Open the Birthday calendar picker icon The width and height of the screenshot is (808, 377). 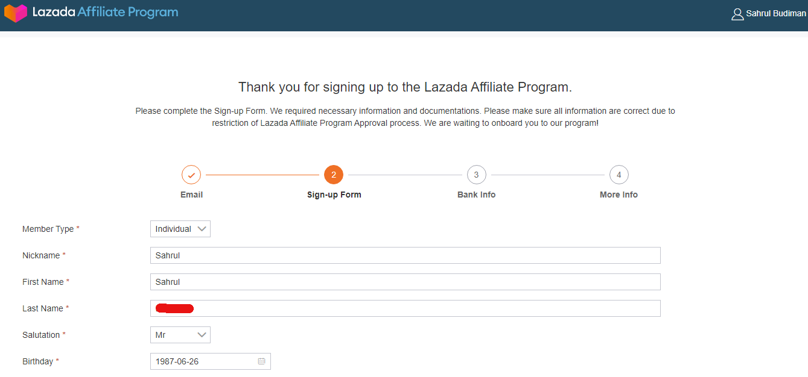[x=261, y=361]
